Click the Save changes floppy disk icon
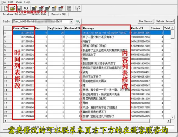178x137 pixels. pos(19,8)
